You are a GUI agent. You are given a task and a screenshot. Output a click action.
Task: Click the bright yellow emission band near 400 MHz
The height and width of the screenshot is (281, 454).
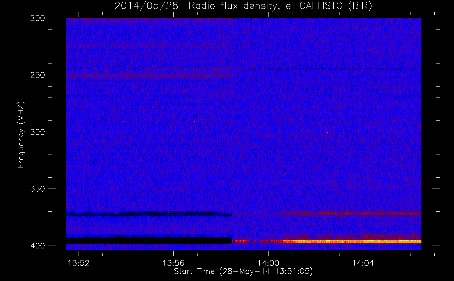327,241
